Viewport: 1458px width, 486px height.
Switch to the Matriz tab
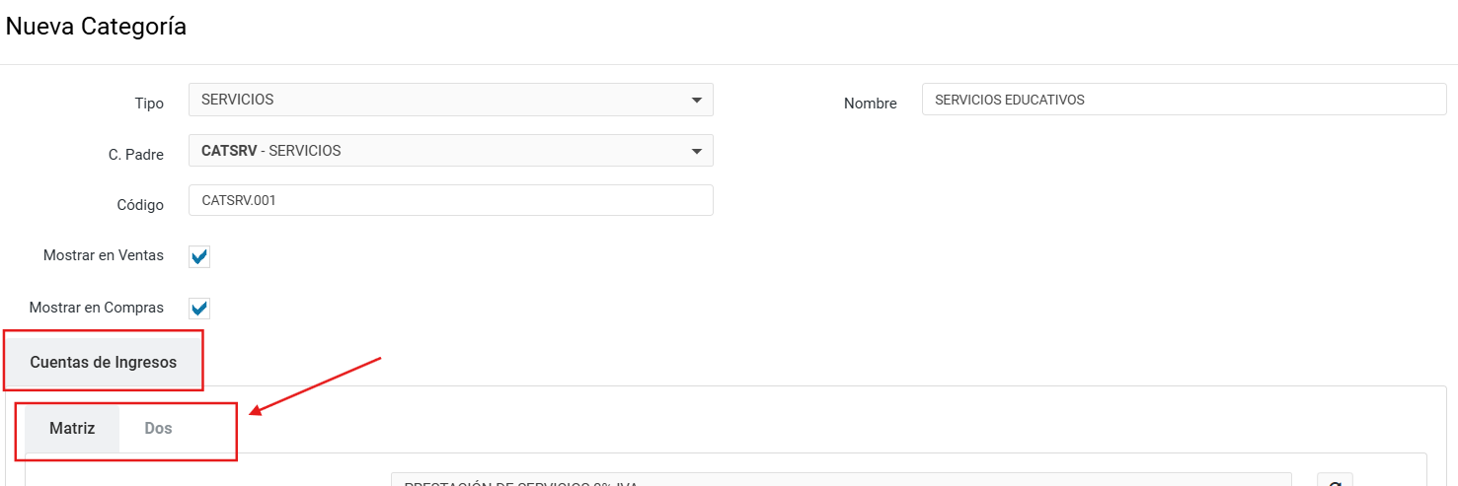[x=72, y=429]
